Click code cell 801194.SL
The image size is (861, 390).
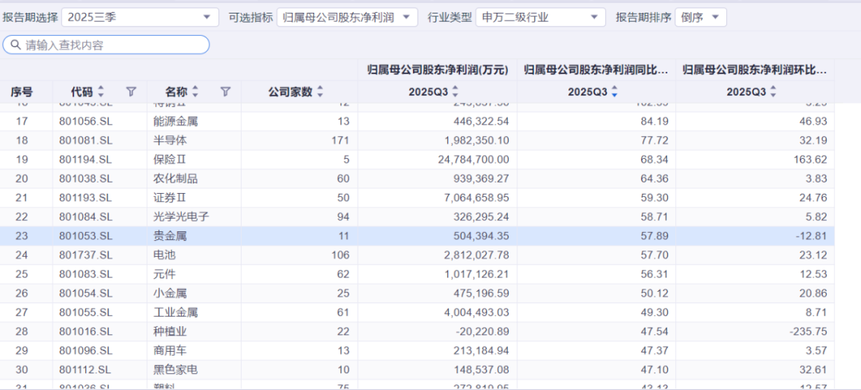[x=86, y=160]
